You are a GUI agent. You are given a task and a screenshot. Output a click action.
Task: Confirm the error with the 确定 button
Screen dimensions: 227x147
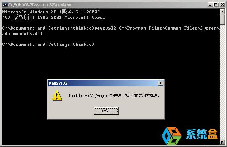106,111
